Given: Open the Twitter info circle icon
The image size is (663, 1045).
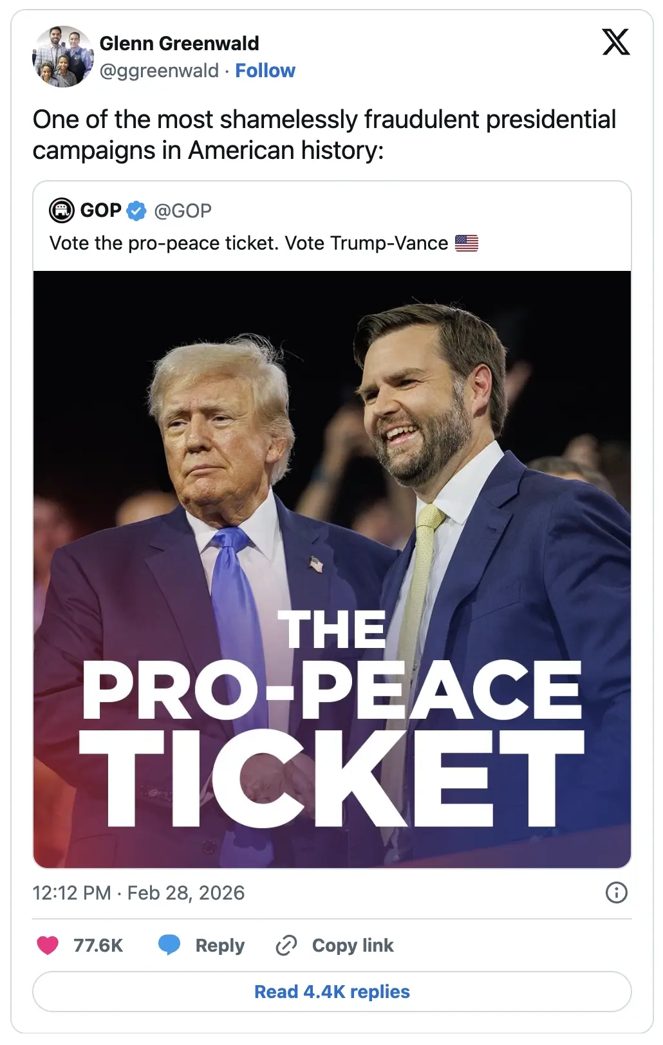Looking at the screenshot, I should coord(616,892).
